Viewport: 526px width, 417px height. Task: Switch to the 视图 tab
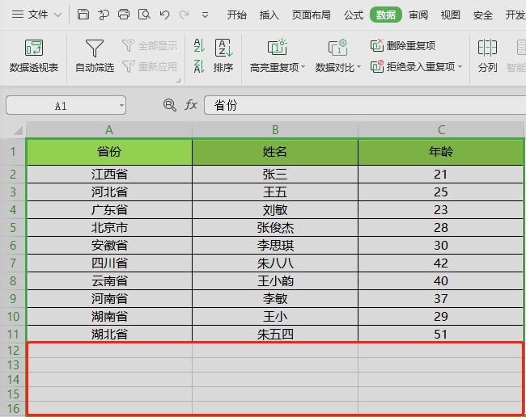coord(450,15)
